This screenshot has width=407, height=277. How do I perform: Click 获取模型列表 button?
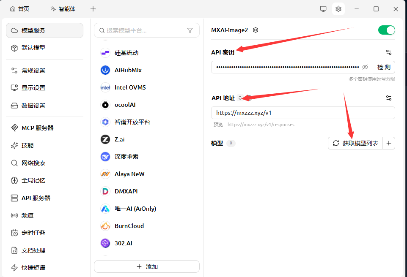[355, 143]
